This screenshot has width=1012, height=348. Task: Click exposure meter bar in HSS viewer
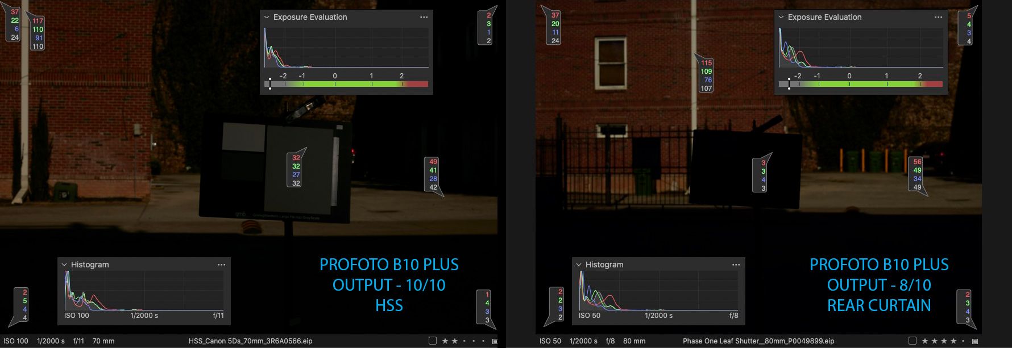[346, 84]
